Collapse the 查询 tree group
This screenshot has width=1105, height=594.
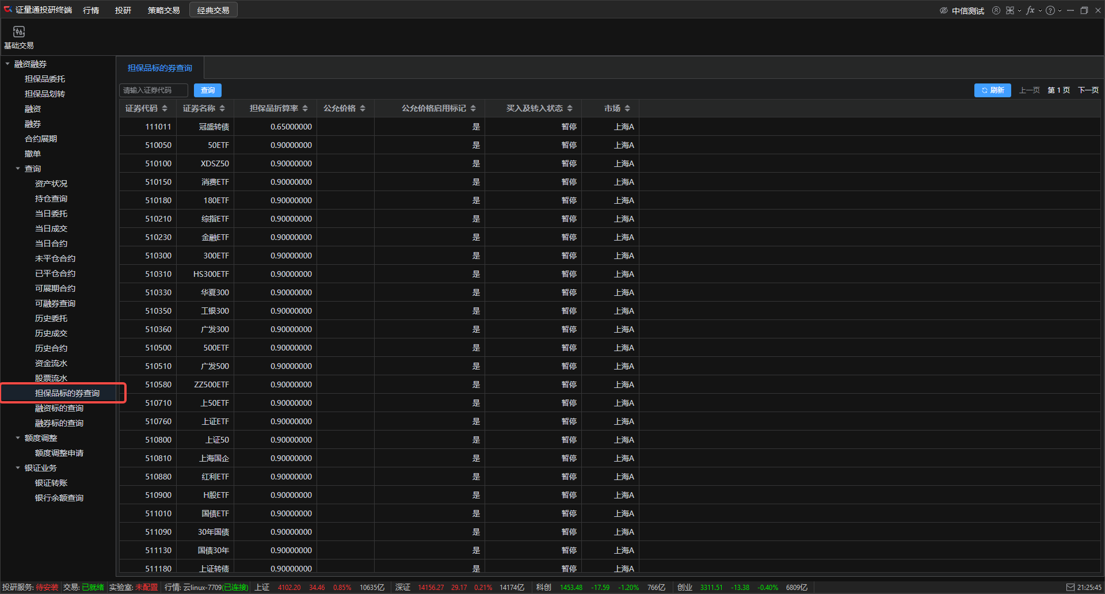tap(18, 169)
